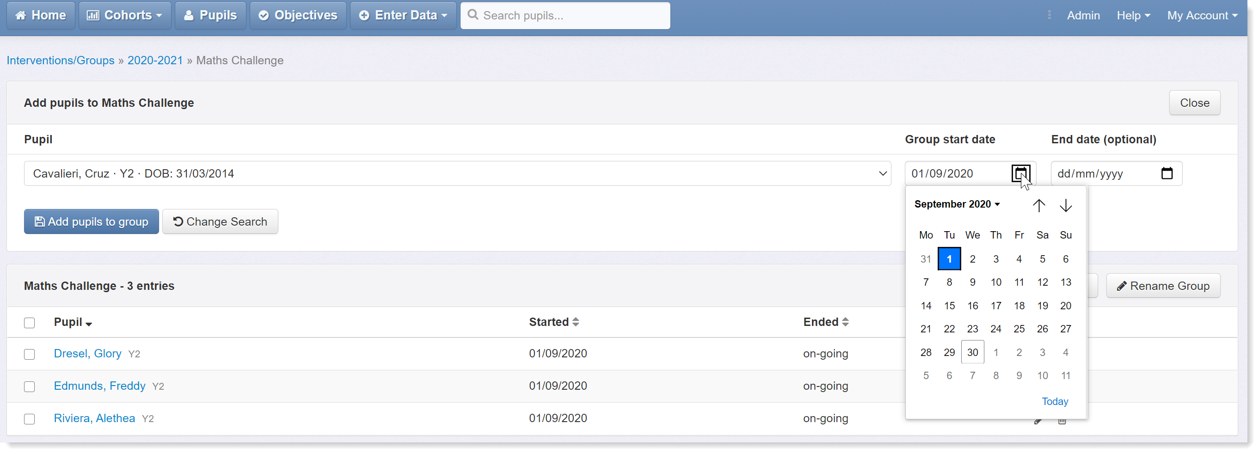Click the vertical dots icon beside Admin
The image size is (1259, 454).
pyautogui.click(x=1049, y=15)
